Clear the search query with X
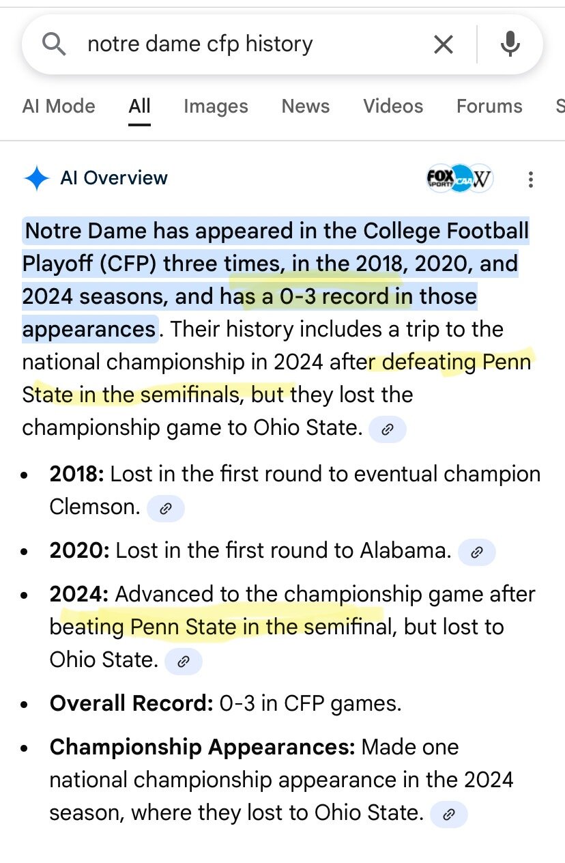Image resolution: width=565 pixels, height=863 pixels. (x=444, y=45)
